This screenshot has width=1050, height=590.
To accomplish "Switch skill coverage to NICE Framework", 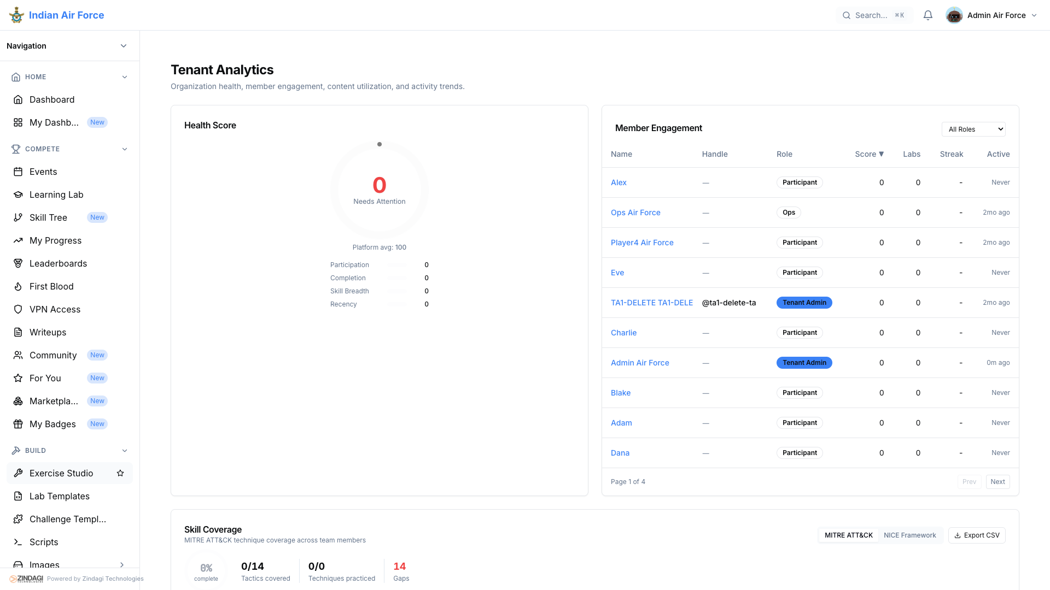I will (x=909, y=535).
